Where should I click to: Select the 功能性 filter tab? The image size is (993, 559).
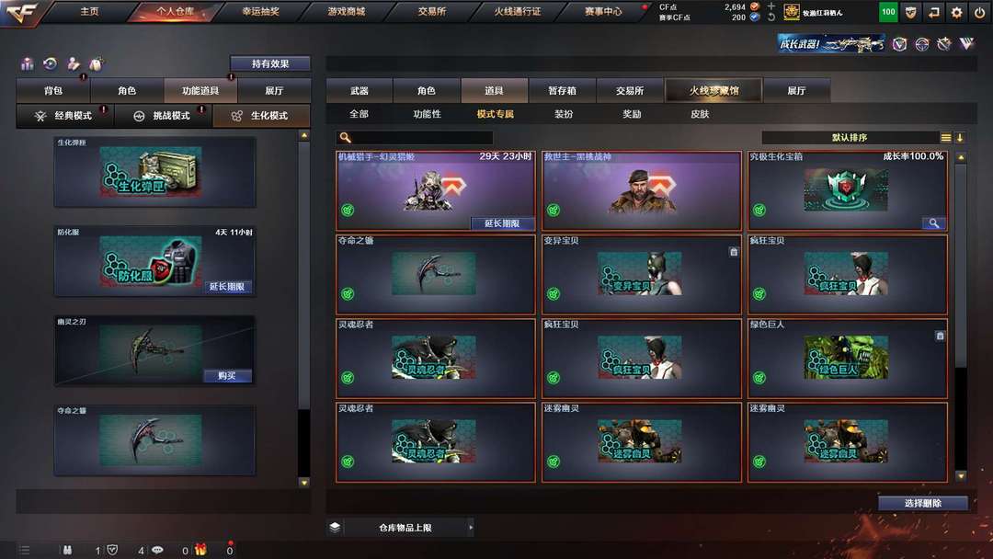pos(427,114)
